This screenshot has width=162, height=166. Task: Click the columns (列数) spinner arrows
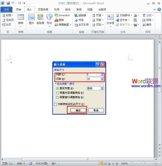point(102,75)
